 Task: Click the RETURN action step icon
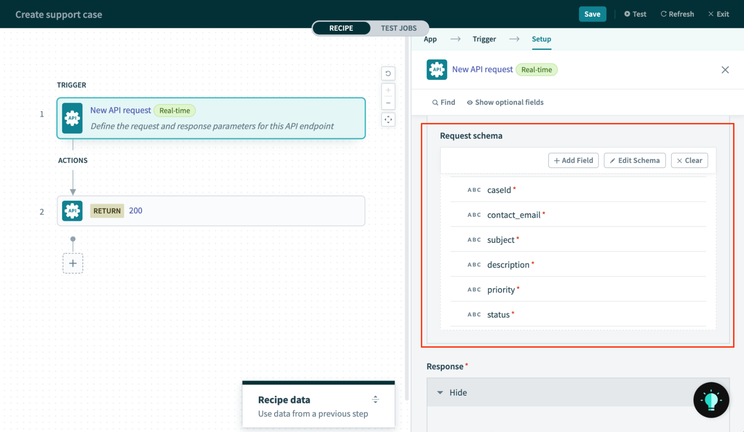pos(71,210)
